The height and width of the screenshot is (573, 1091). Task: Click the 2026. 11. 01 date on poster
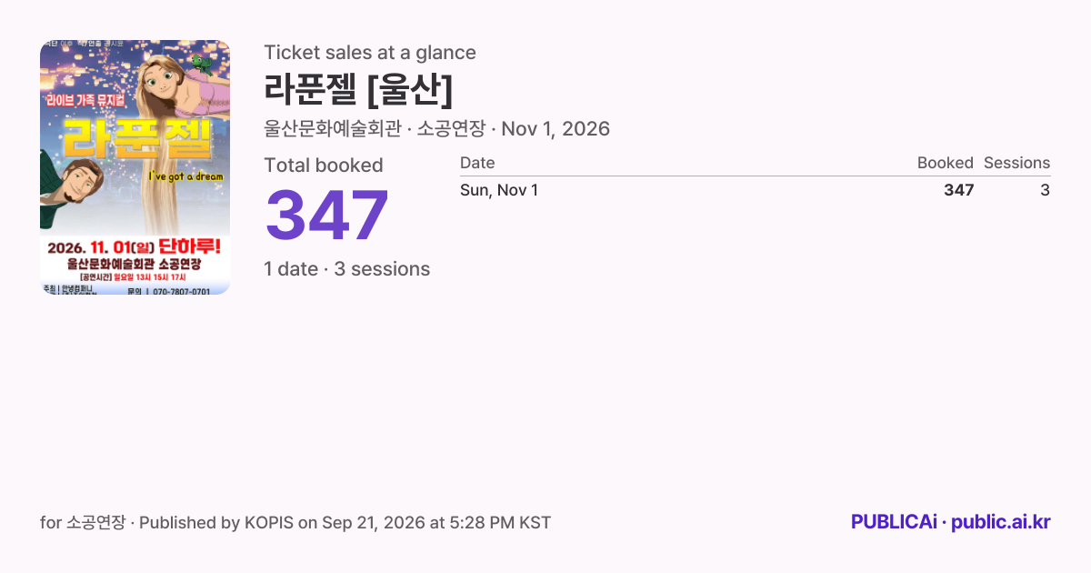[x=99, y=247]
